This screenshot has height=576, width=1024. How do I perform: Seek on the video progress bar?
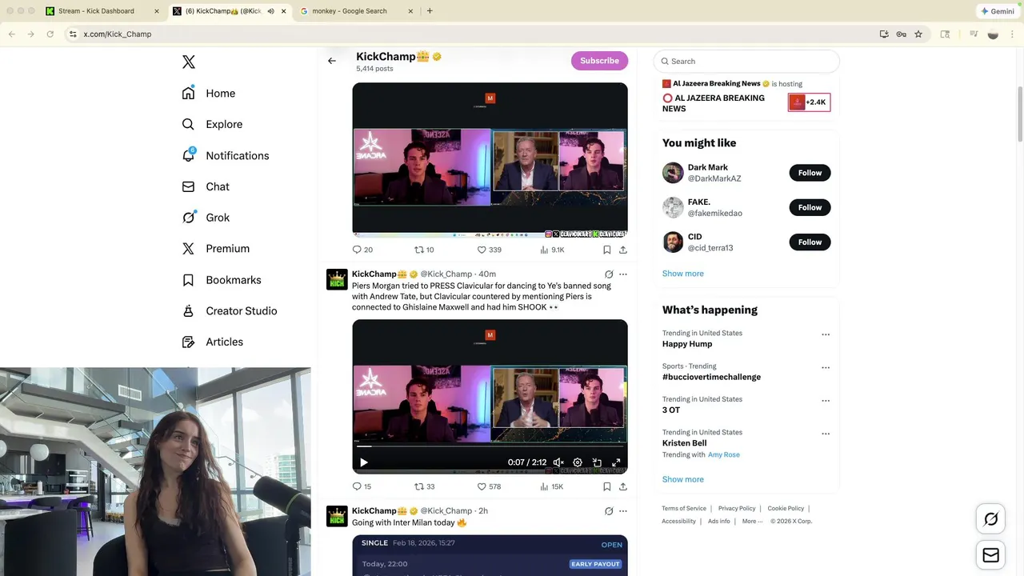click(x=490, y=446)
